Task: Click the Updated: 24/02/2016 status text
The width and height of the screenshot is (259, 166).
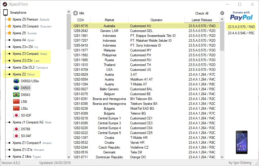Action: 55,163
